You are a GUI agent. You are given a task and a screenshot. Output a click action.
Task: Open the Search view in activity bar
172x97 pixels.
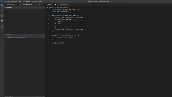(x=2, y=11)
